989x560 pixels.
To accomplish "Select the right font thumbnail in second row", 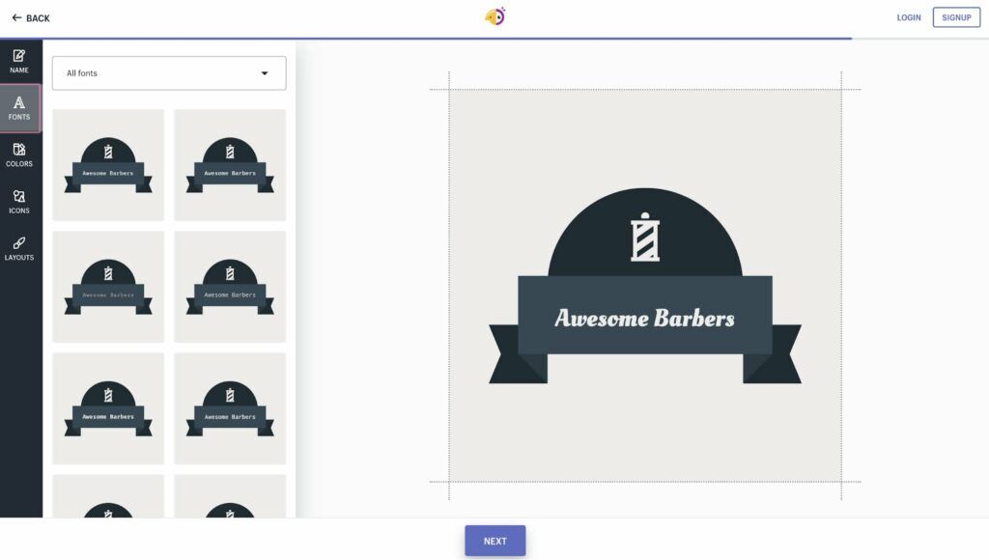I will click(230, 287).
